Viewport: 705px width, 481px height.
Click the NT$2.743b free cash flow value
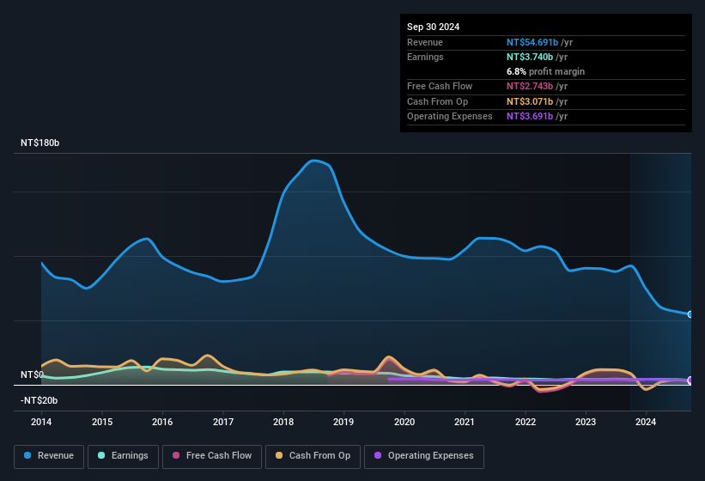click(x=530, y=86)
